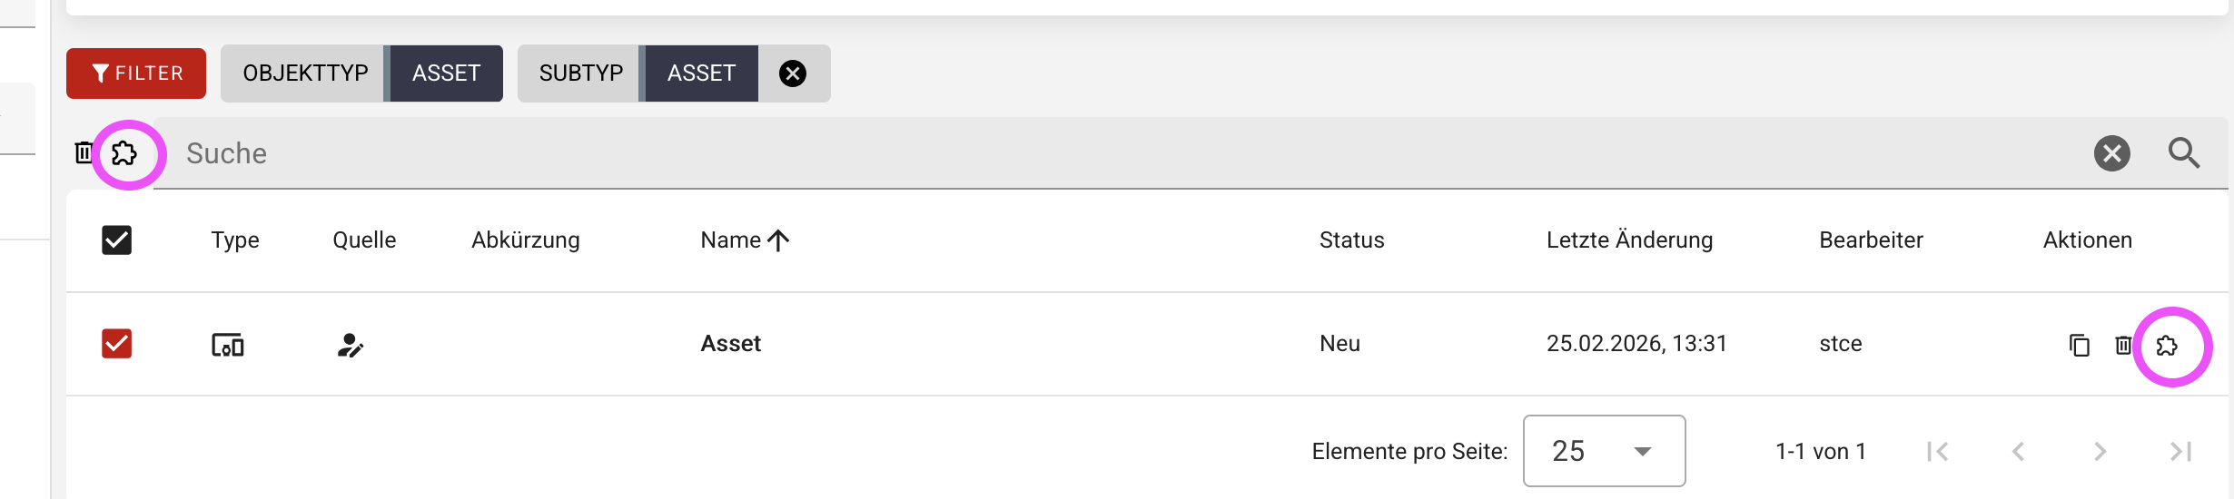This screenshot has width=2234, height=499.
Task: Click the puzzle piece icon beside search bar
Action: [x=124, y=153]
